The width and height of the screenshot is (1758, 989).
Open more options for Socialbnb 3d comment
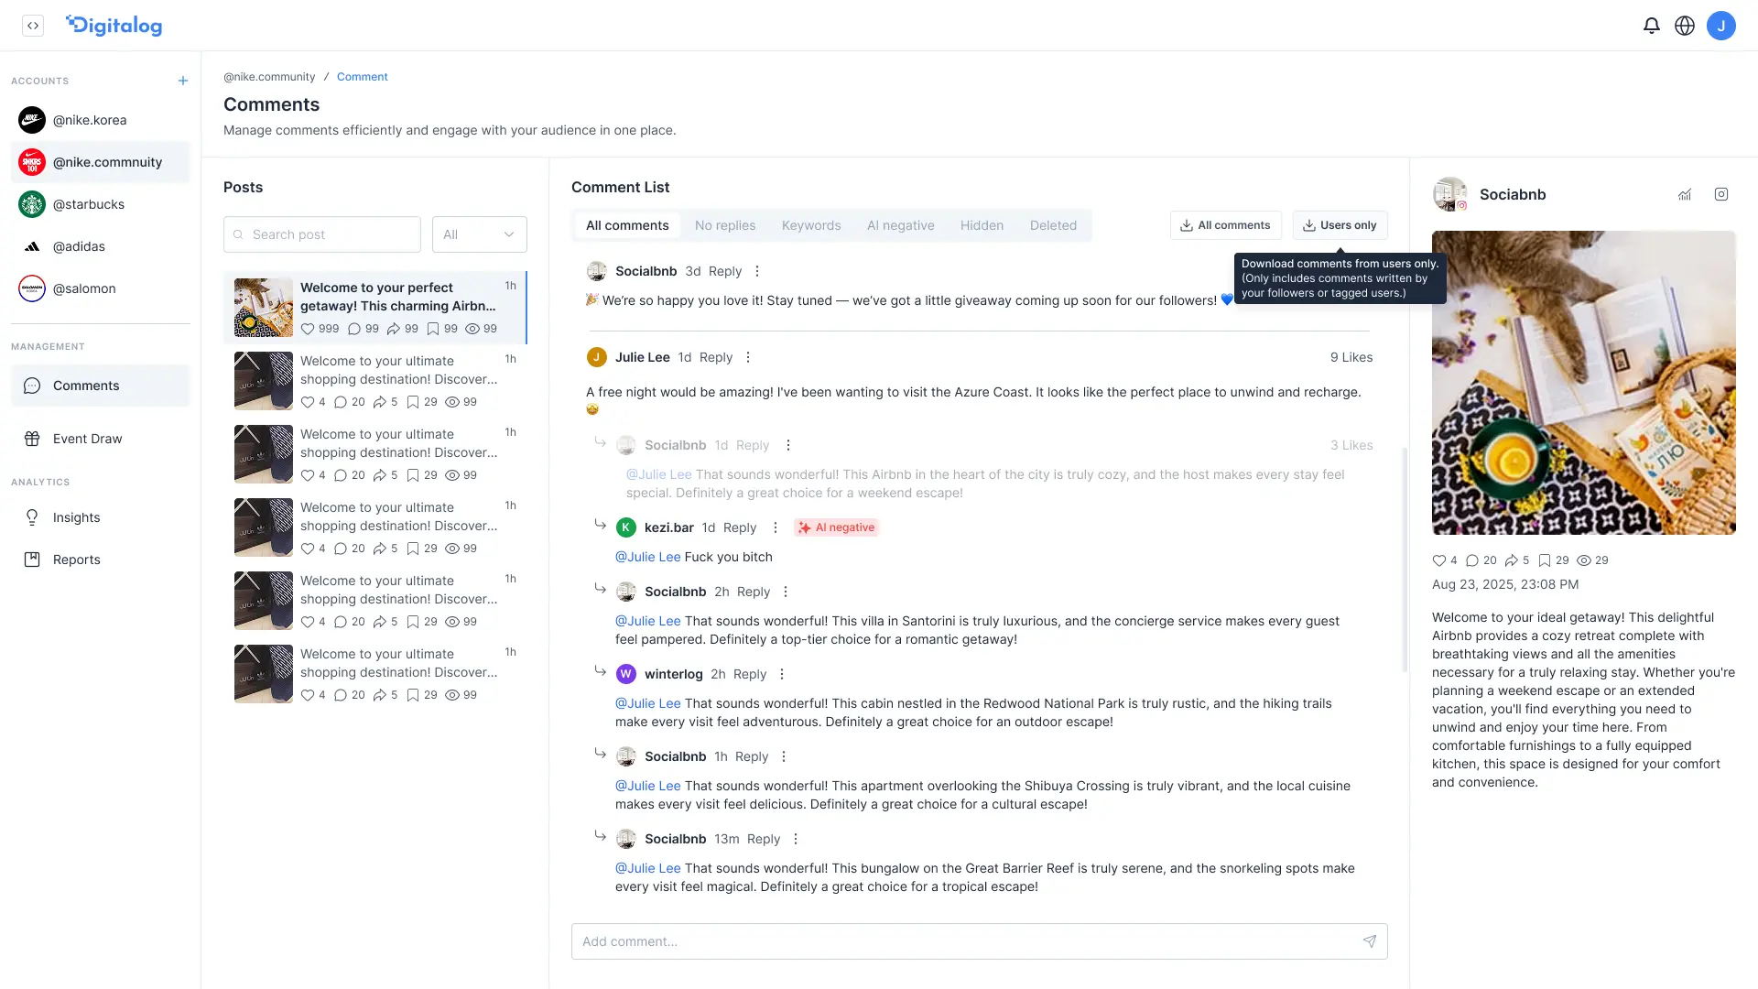757,271
